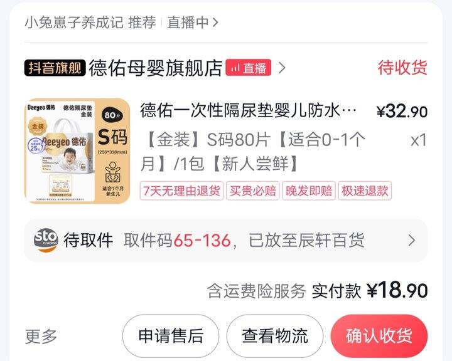Open shop page via chevron beside 直播
The width and height of the screenshot is (452, 361).
[282, 68]
